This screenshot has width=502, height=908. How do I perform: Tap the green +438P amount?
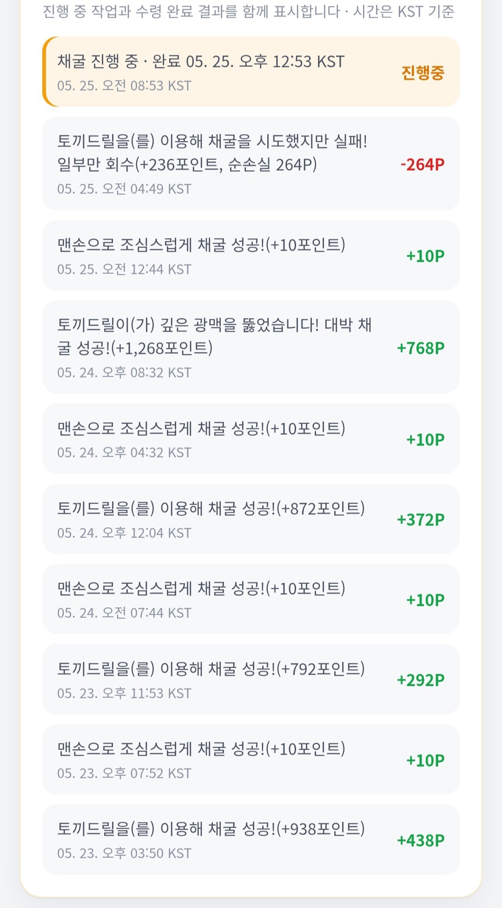click(421, 840)
